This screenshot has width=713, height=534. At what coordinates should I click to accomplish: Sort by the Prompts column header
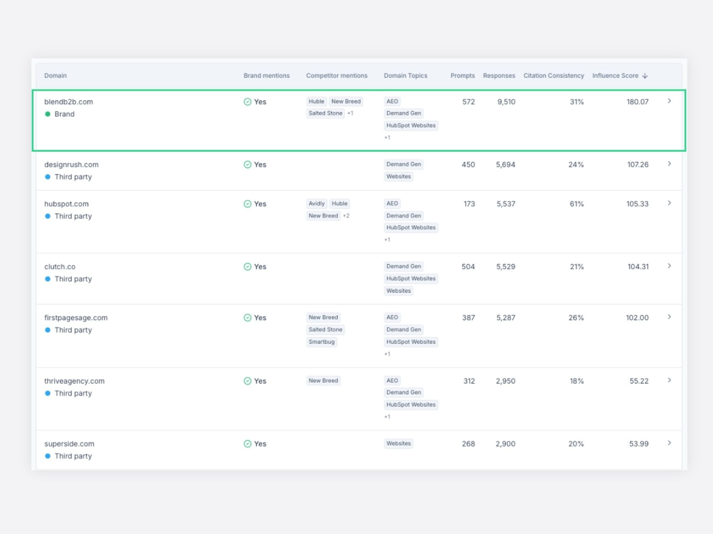point(462,75)
